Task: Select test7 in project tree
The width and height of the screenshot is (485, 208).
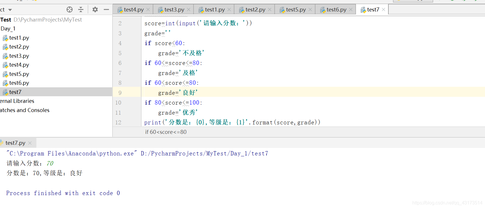Action: click(15, 92)
